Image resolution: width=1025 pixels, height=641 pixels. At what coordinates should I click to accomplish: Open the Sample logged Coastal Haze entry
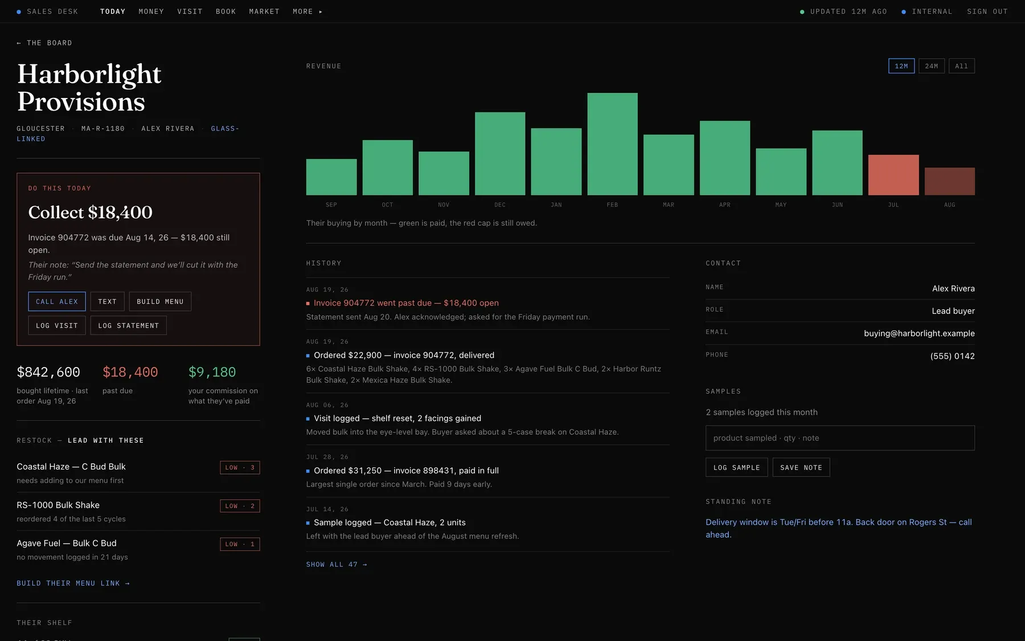point(487,523)
